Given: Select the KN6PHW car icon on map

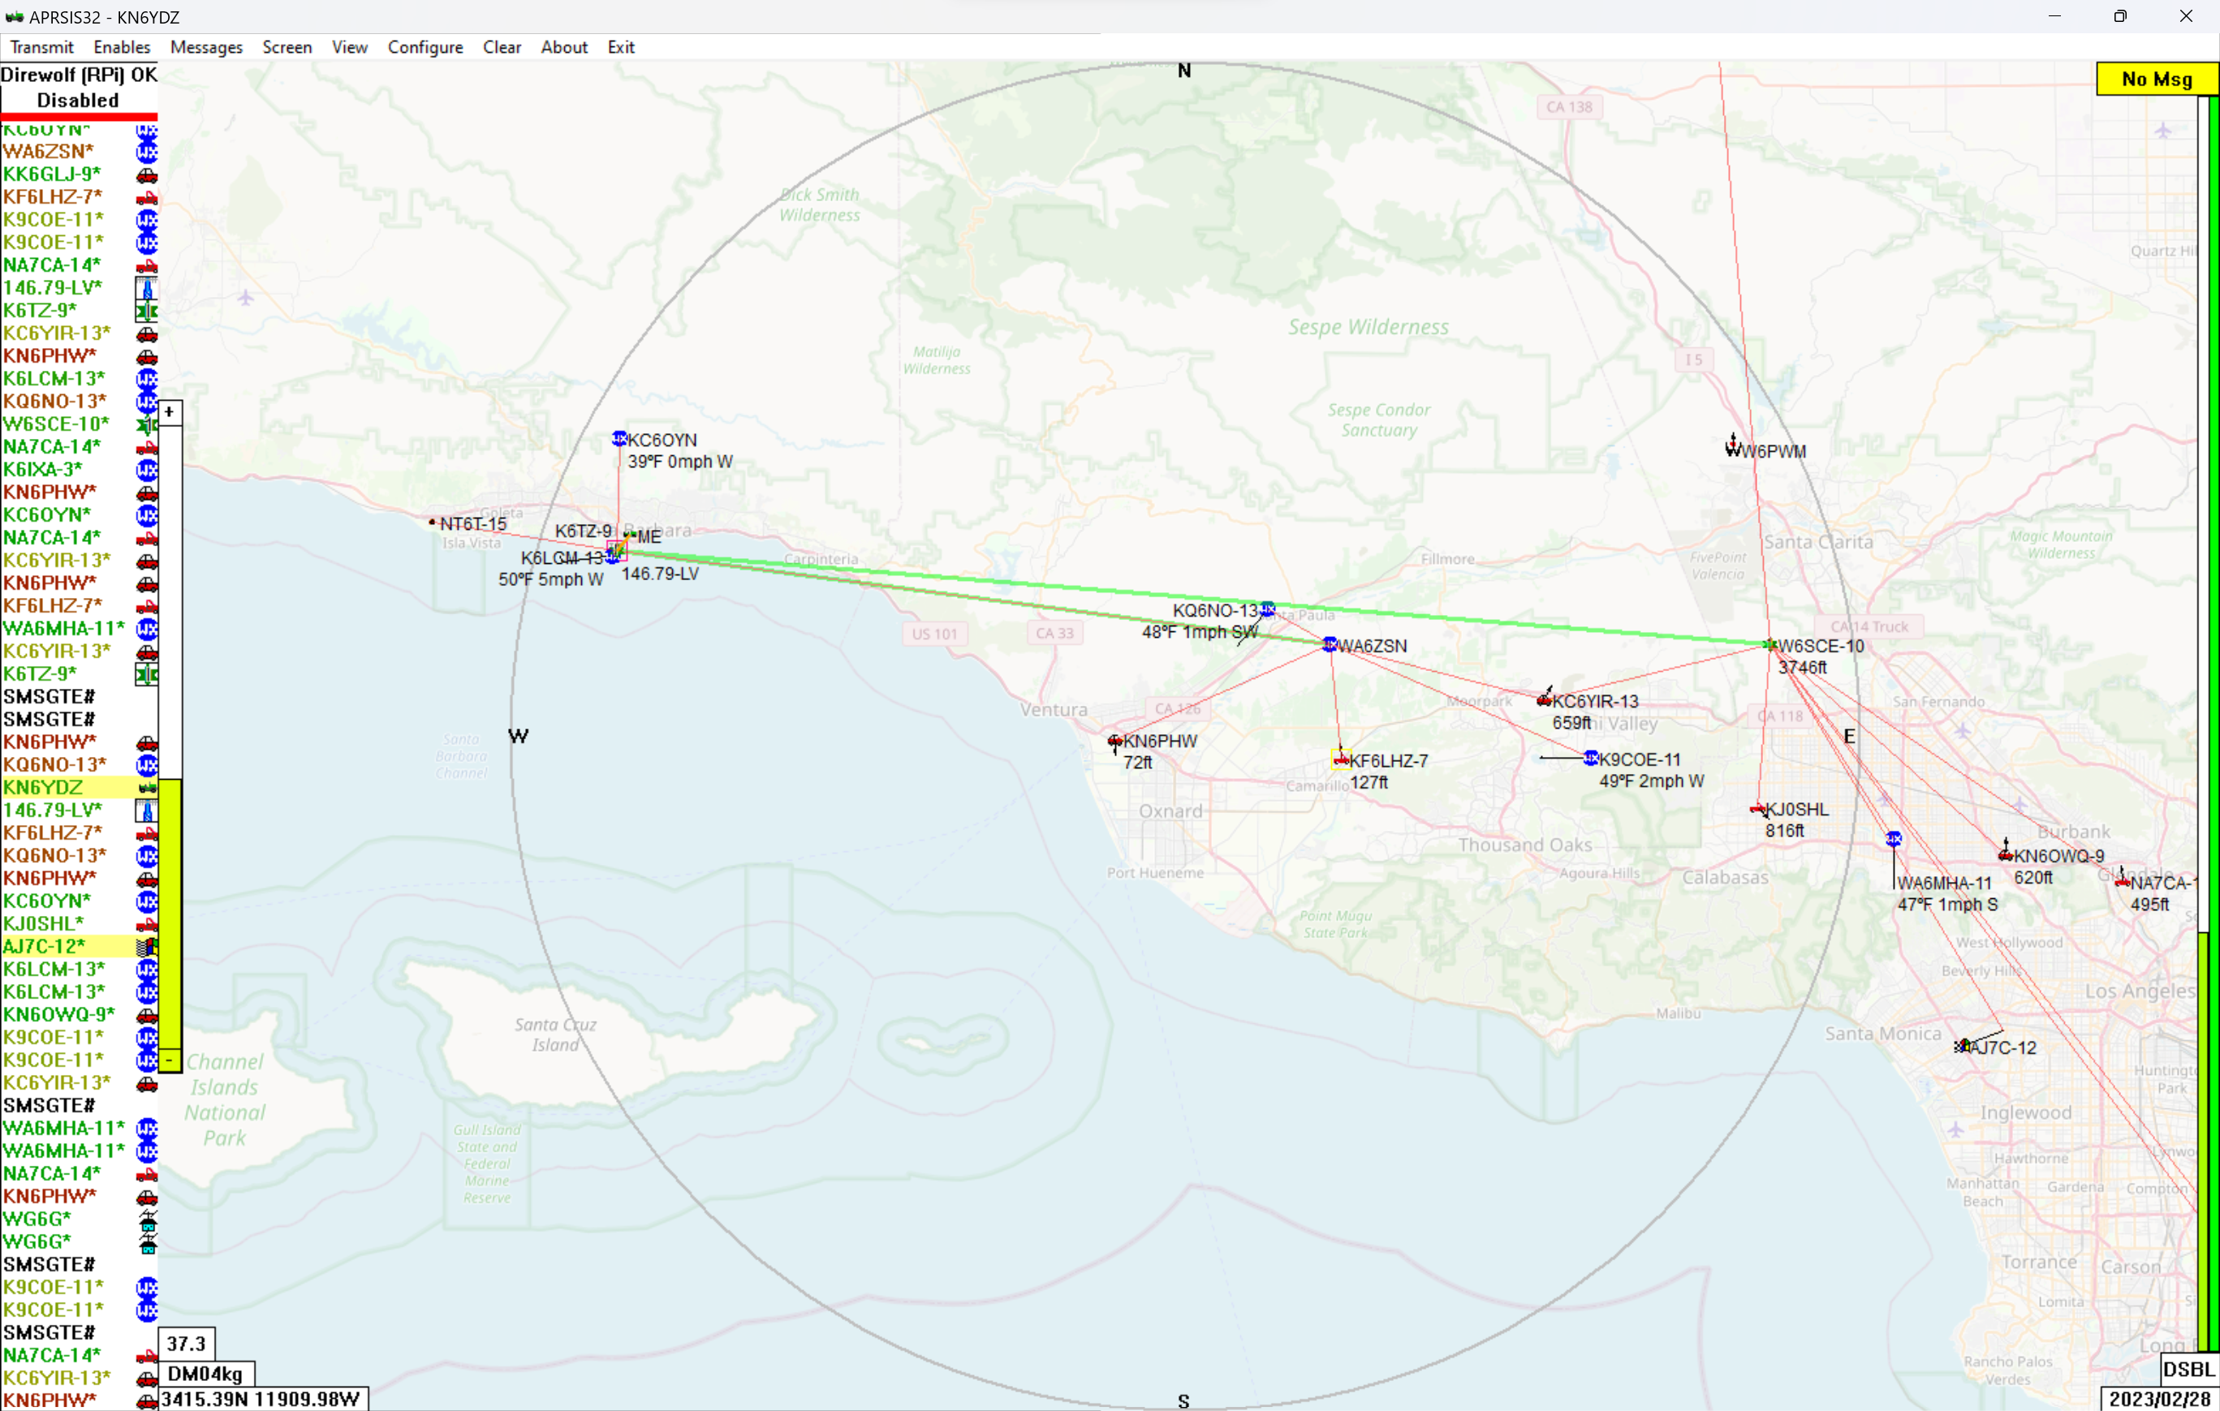Looking at the screenshot, I should tap(1115, 740).
